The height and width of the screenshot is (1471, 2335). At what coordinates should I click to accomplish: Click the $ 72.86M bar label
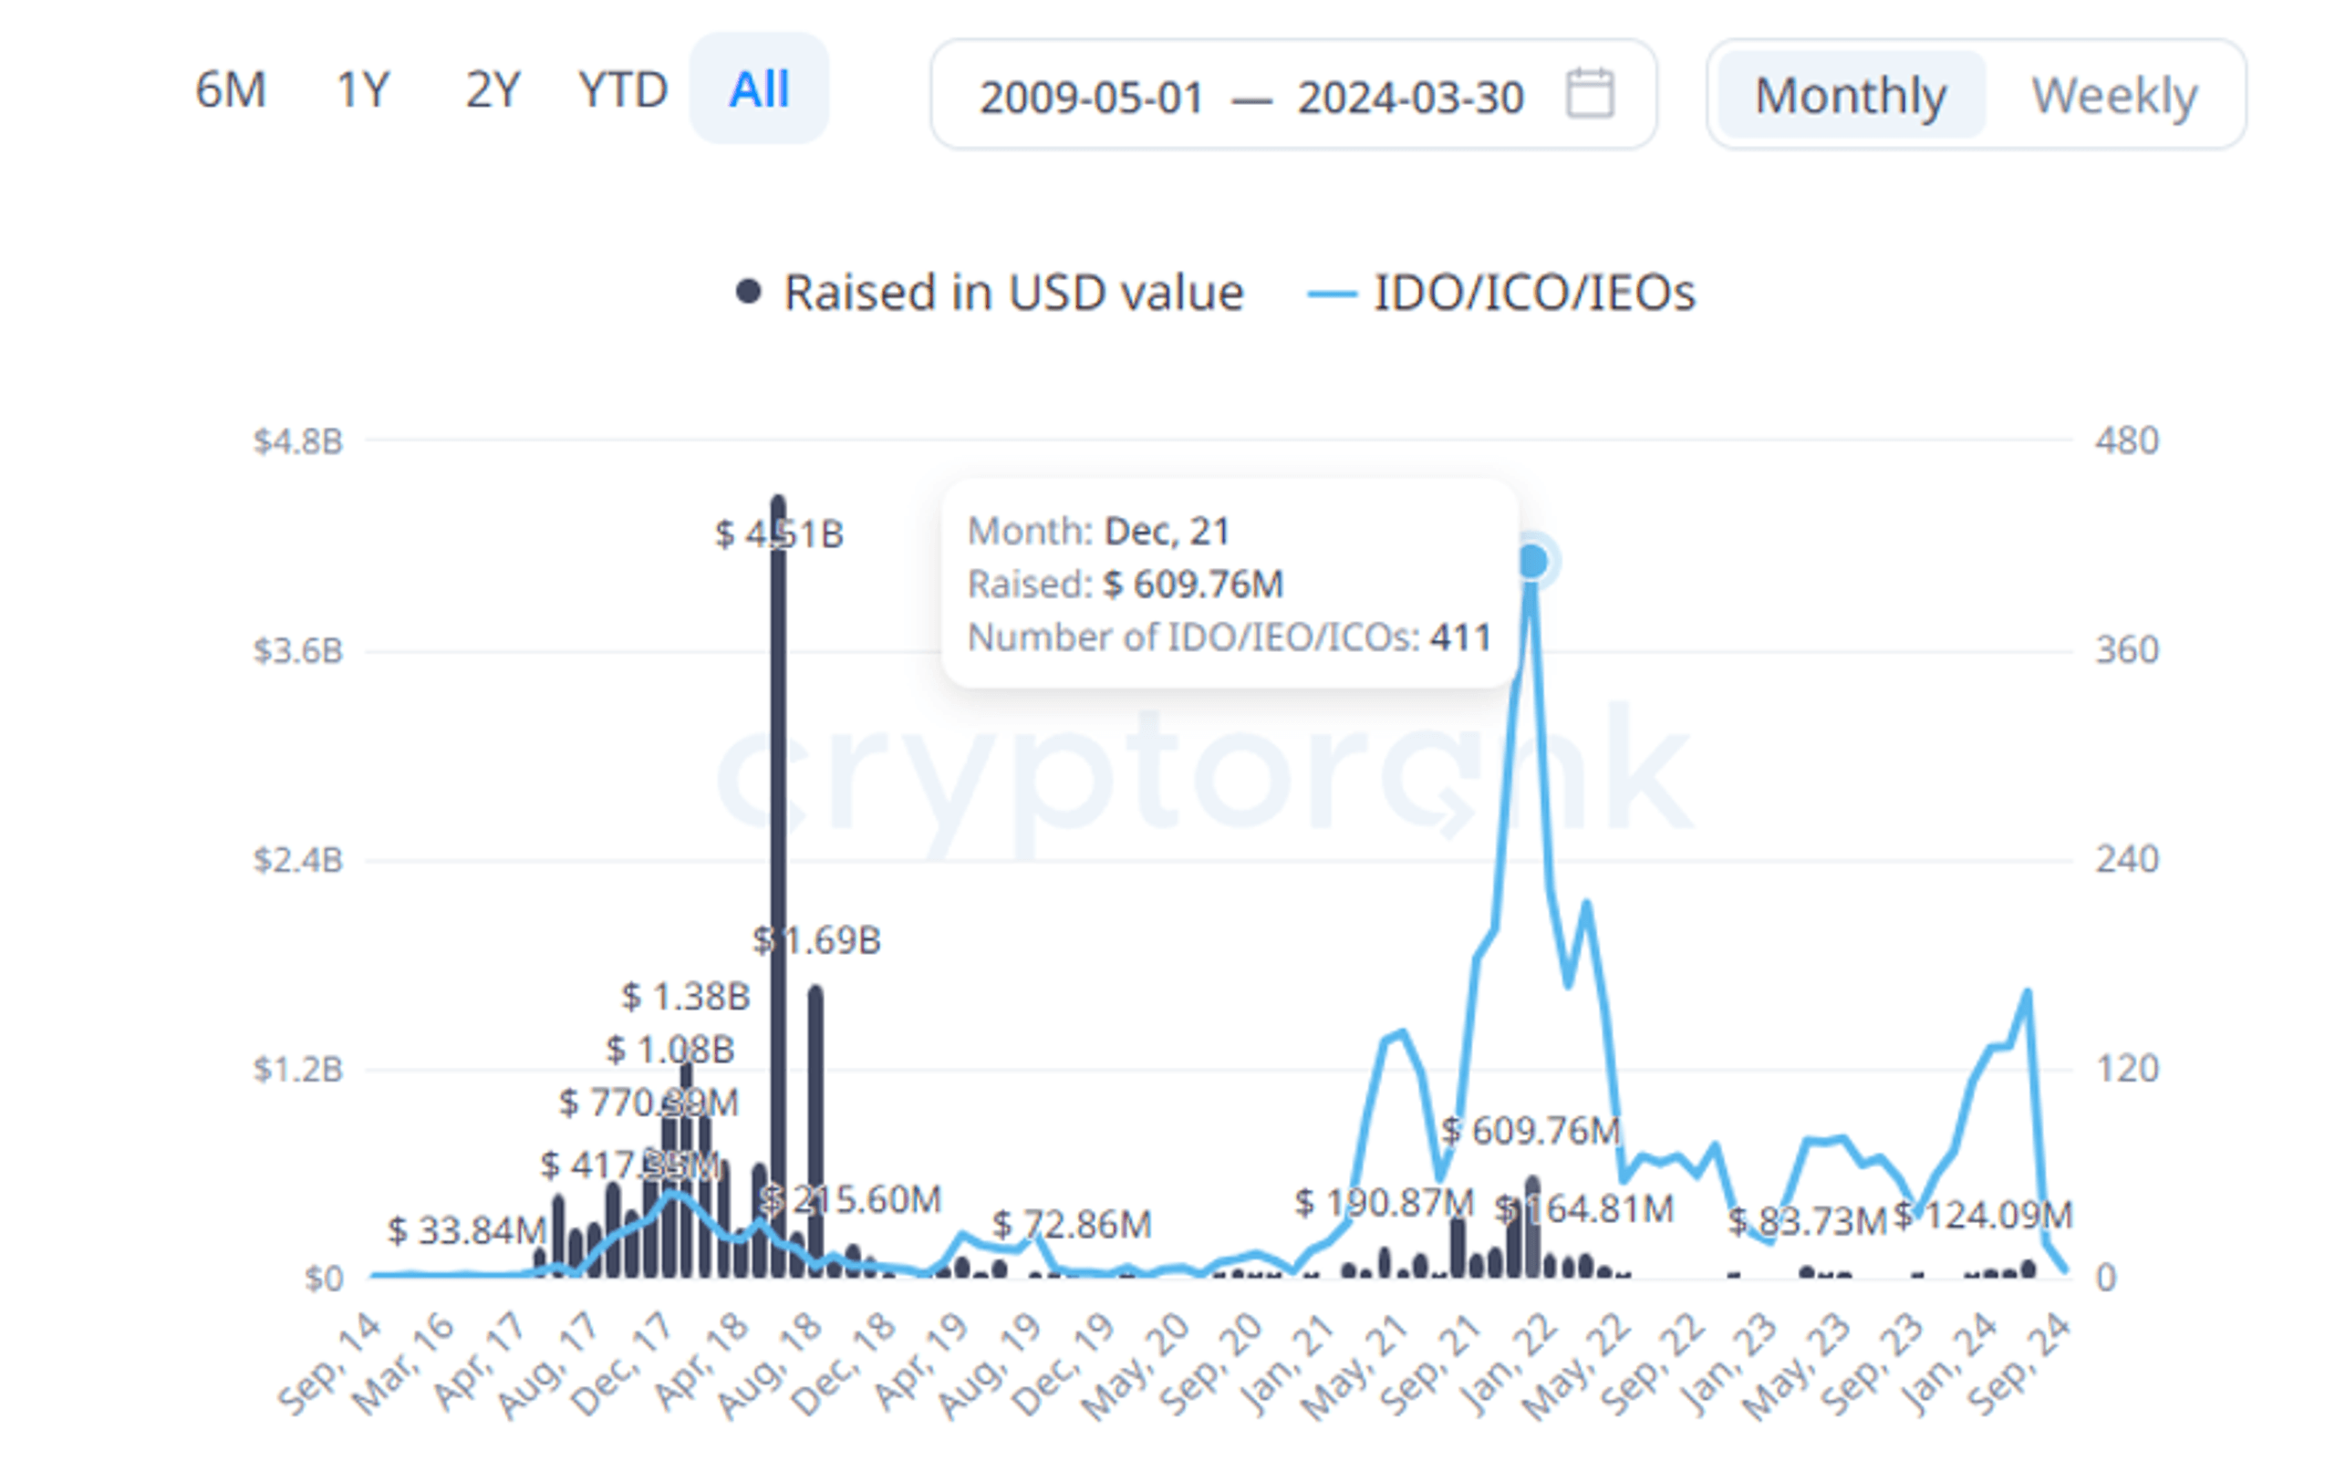click(1072, 1224)
